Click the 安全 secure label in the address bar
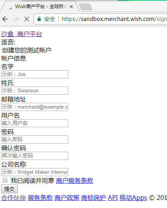 click(50, 19)
